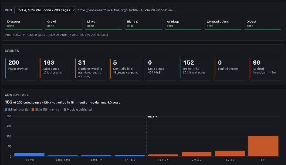This screenshot has height=165, width=286.
Task: Open the 5 Contradictions count card
Action: pyautogui.click(x=126, y=68)
